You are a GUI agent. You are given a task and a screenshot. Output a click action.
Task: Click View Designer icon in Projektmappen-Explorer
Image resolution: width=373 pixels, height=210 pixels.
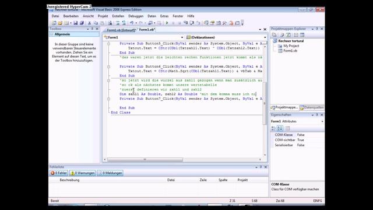pos(302,35)
